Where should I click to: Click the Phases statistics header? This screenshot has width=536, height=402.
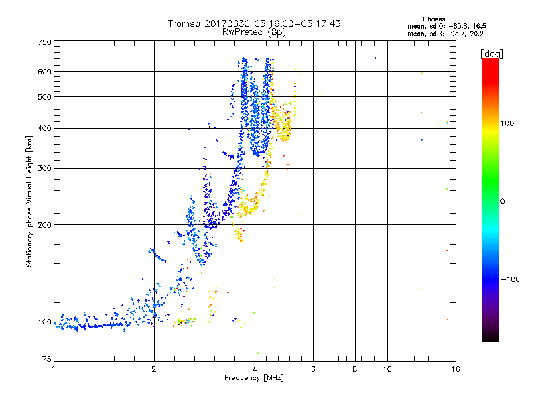[433, 19]
